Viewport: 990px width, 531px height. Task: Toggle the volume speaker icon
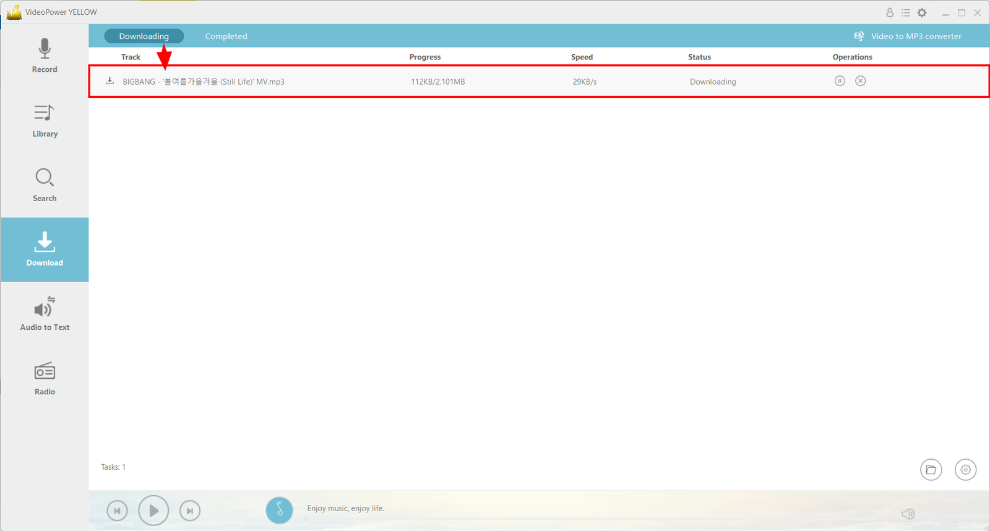tap(908, 514)
